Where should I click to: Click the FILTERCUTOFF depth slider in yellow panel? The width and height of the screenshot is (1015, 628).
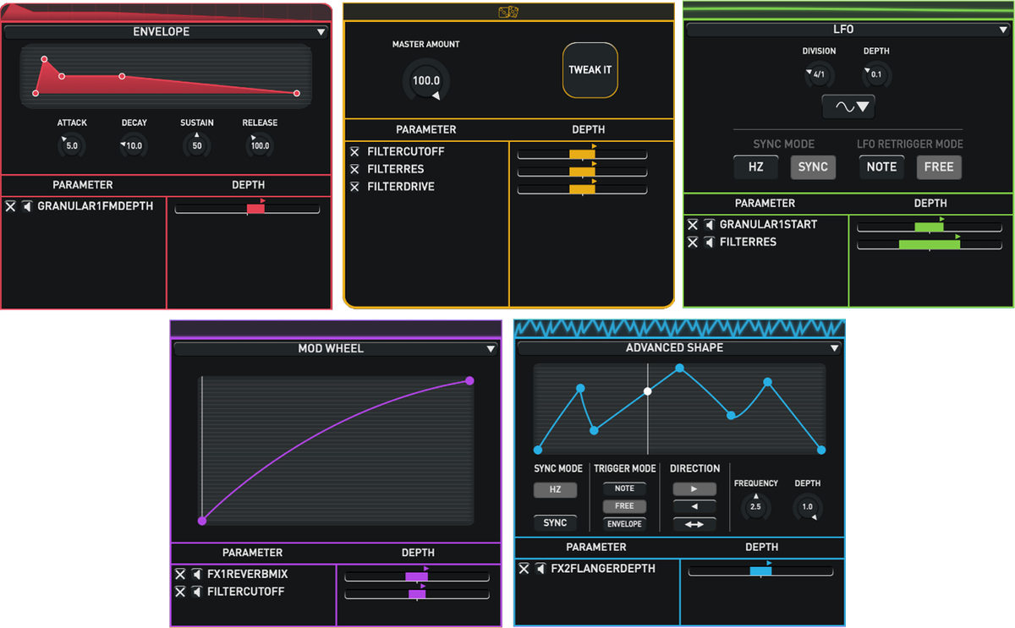tap(582, 155)
